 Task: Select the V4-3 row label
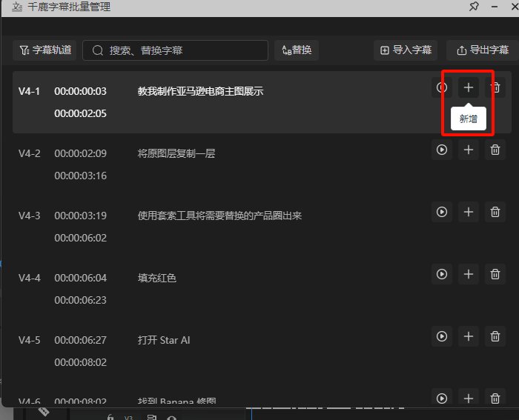(x=29, y=216)
